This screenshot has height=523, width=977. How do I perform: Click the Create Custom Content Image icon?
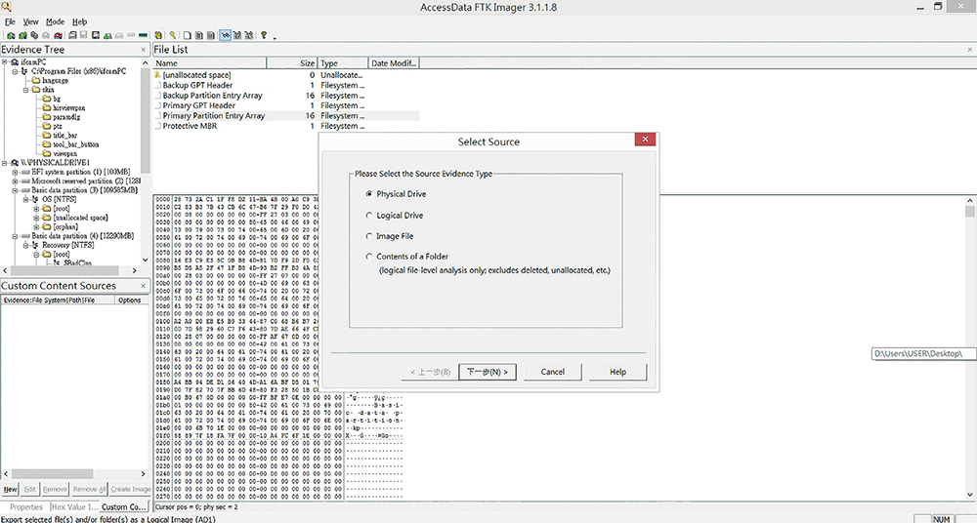(x=119, y=35)
